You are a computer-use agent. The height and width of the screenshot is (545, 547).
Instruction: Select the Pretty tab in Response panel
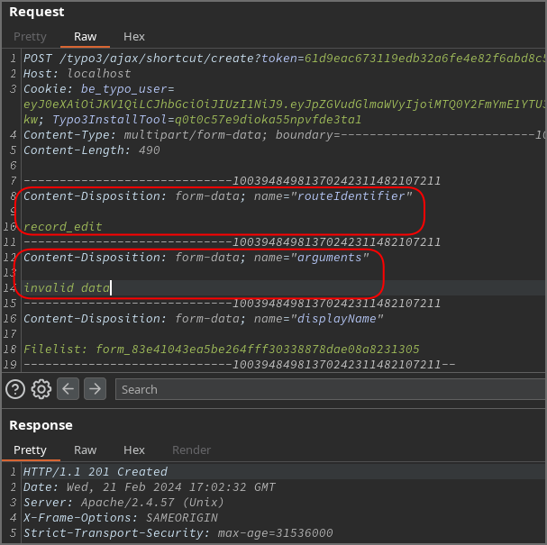(x=30, y=450)
